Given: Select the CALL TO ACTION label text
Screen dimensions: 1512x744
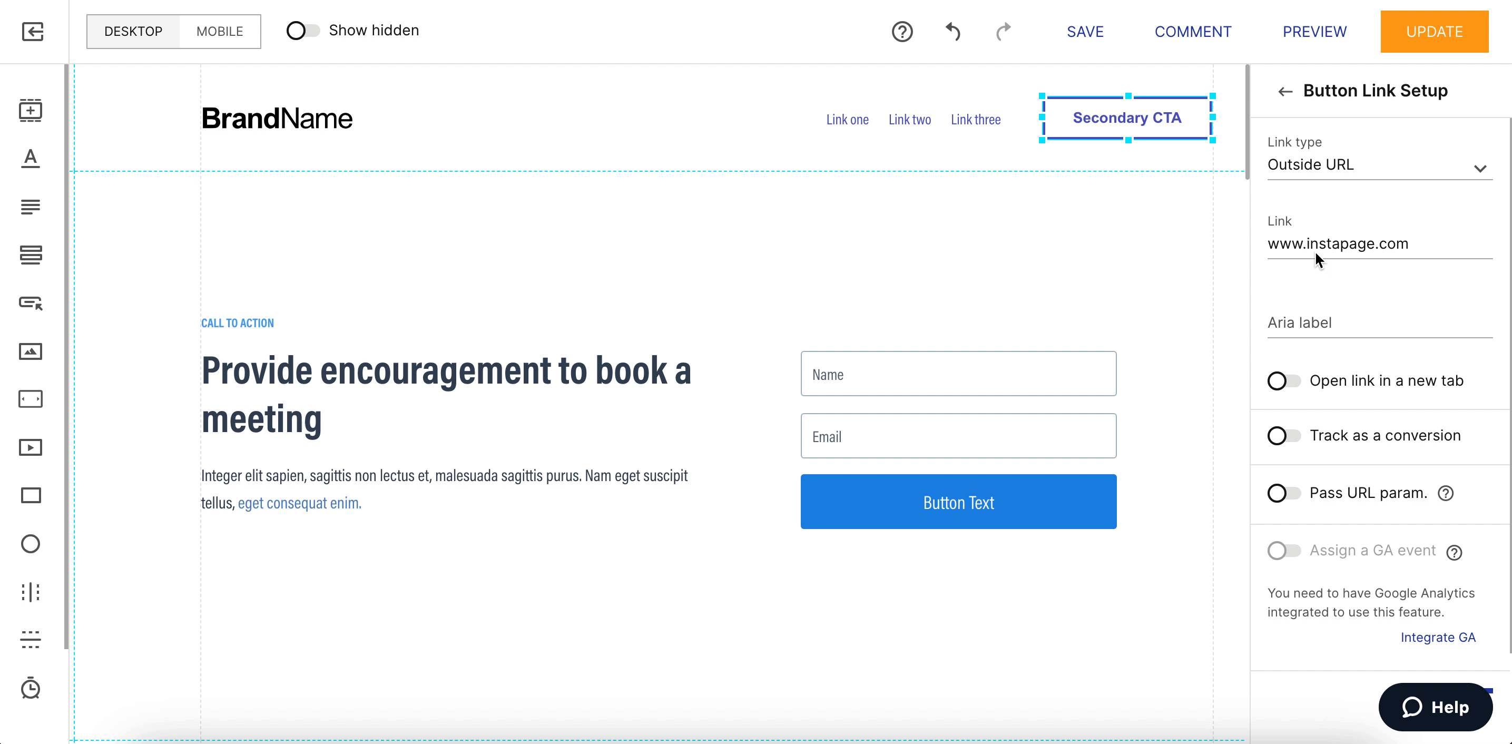Looking at the screenshot, I should tap(237, 323).
